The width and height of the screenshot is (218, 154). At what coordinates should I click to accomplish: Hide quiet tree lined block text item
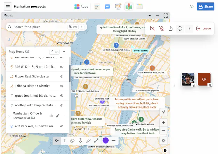(62, 96)
